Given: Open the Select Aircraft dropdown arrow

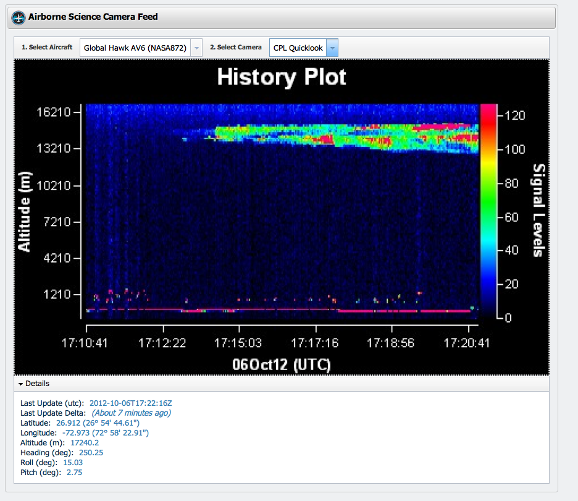Looking at the screenshot, I should tap(196, 48).
